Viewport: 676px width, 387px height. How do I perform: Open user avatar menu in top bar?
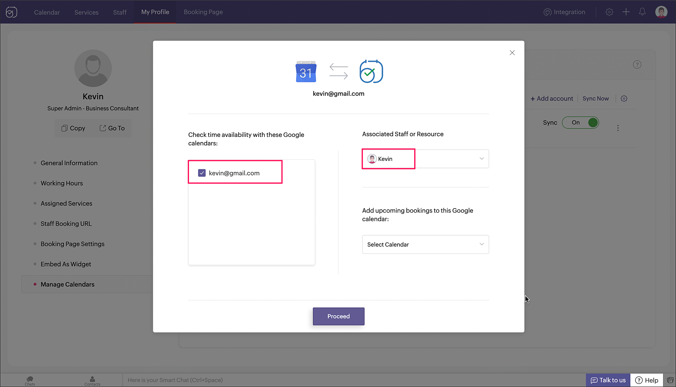661,12
